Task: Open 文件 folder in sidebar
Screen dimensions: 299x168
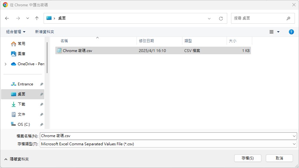Action: [x=21, y=114]
